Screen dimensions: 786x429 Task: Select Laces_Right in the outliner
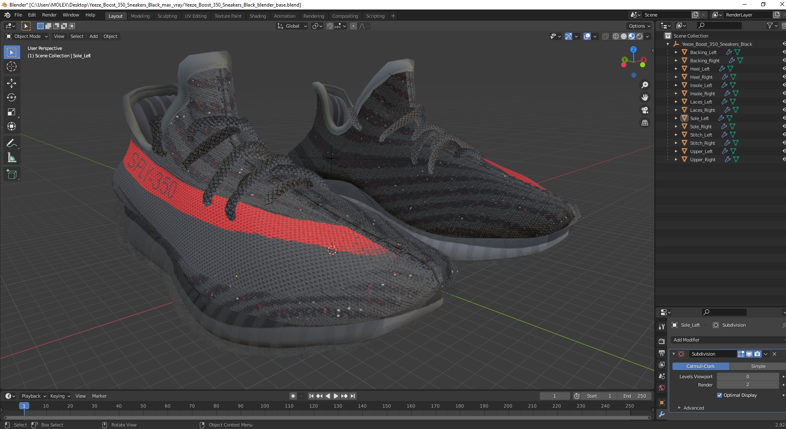702,110
